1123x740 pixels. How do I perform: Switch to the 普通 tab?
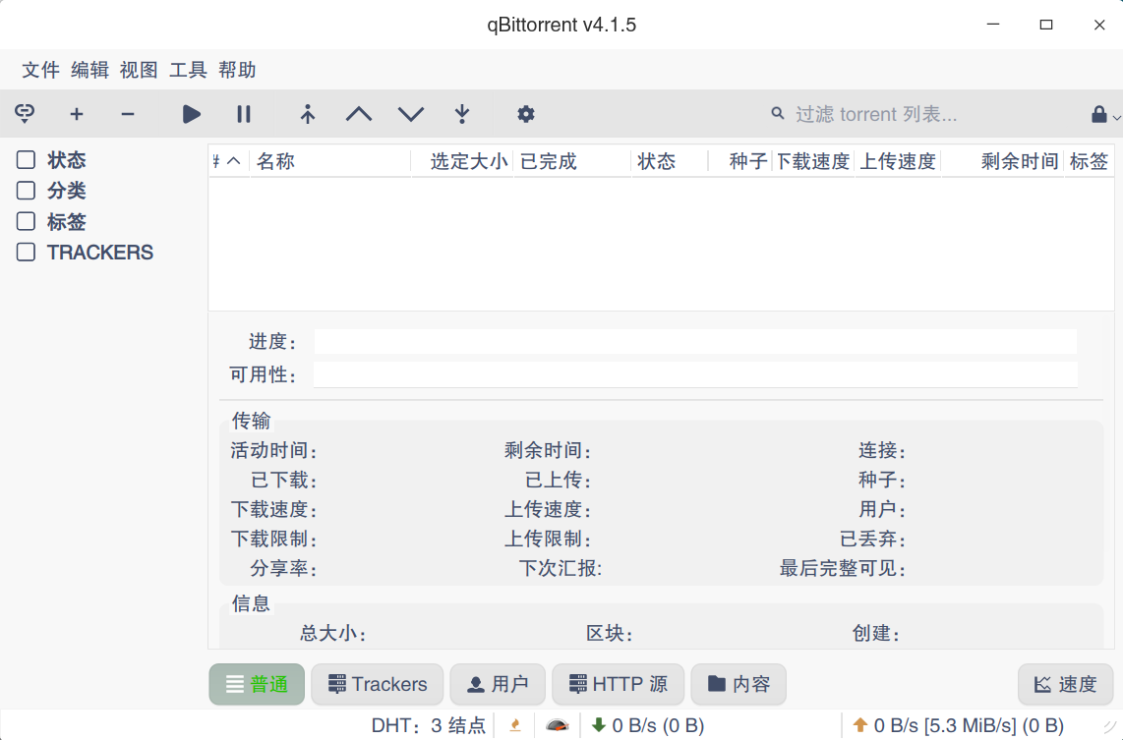tap(257, 684)
